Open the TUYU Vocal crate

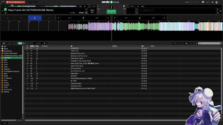tap(11, 90)
